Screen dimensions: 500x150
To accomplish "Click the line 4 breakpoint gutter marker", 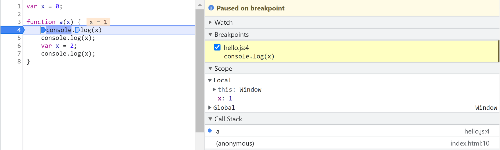I will click(x=12, y=30).
